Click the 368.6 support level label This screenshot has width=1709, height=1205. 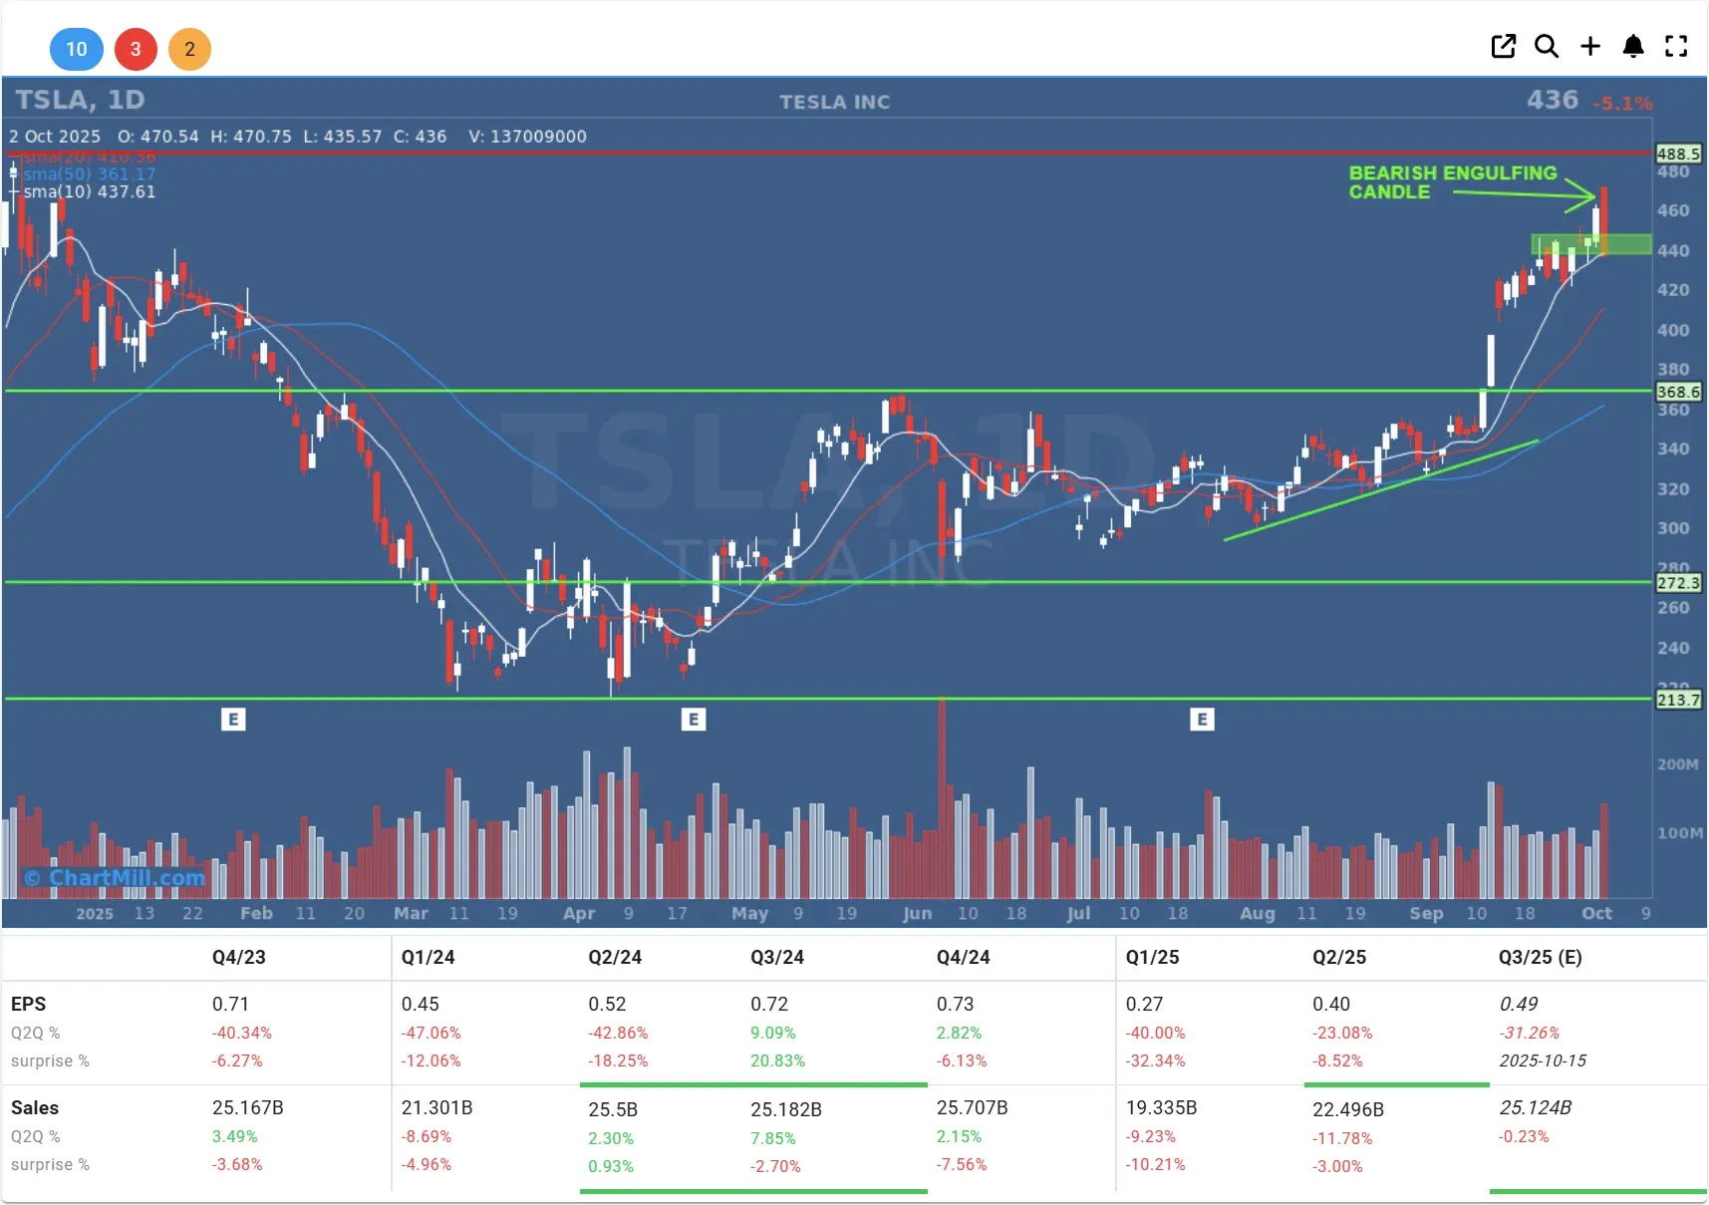(x=1678, y=392)
